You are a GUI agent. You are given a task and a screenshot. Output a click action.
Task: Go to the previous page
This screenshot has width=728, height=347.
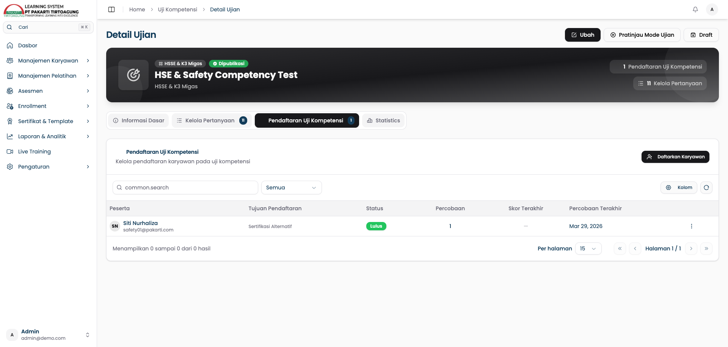(x=635, y=249)
